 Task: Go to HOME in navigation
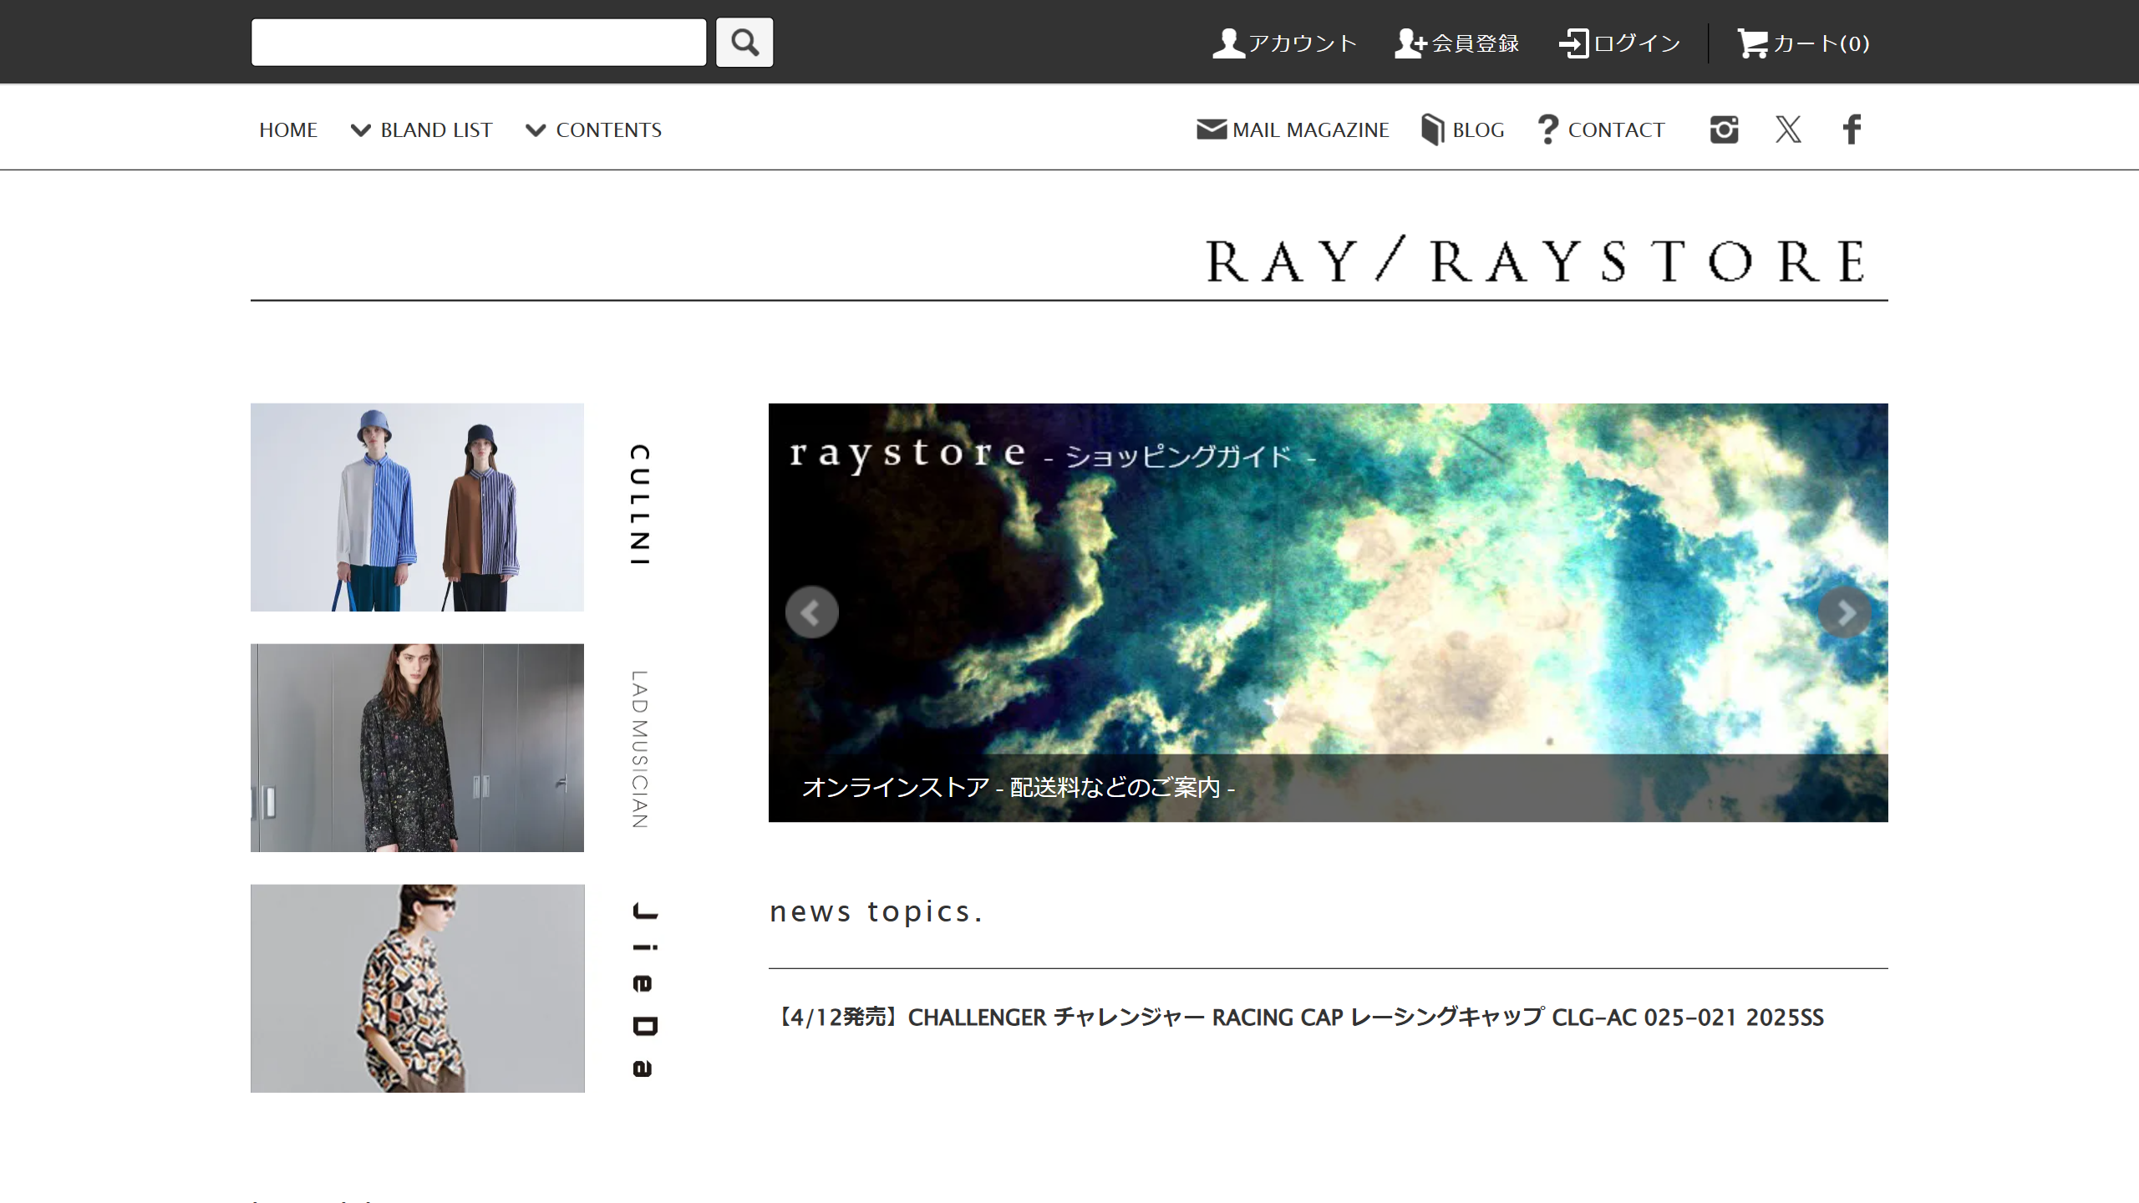pyautogui.click(x=288, y=129)
